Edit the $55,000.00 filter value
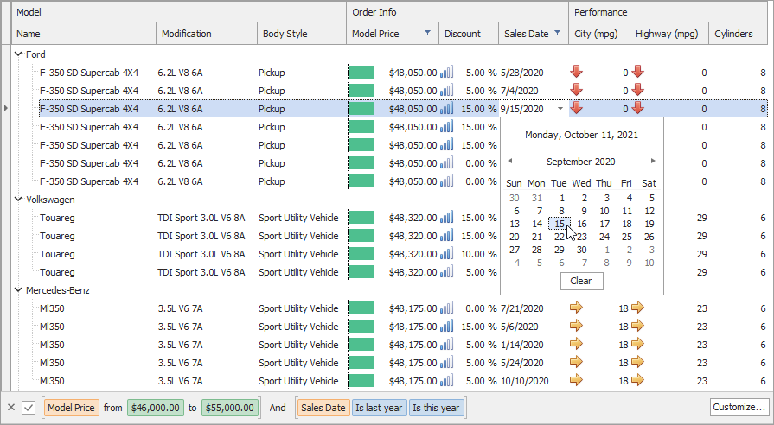 point(229,408)
